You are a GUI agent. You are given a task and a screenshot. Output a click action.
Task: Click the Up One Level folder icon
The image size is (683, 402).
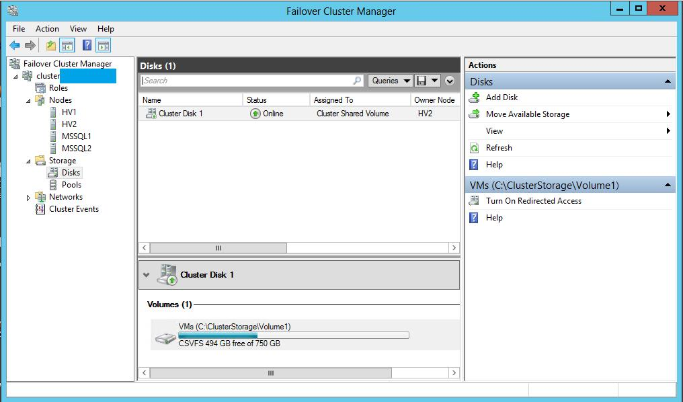point(51,46)
